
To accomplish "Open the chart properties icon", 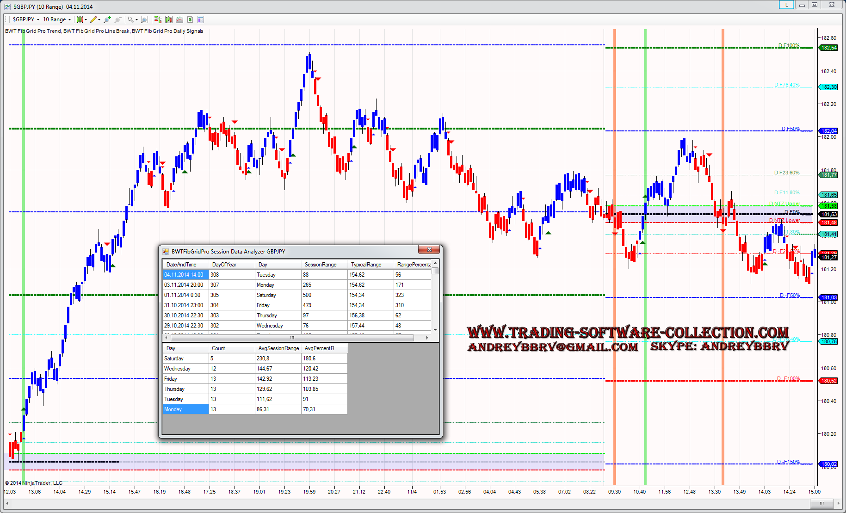I will [x=201, y=19].
